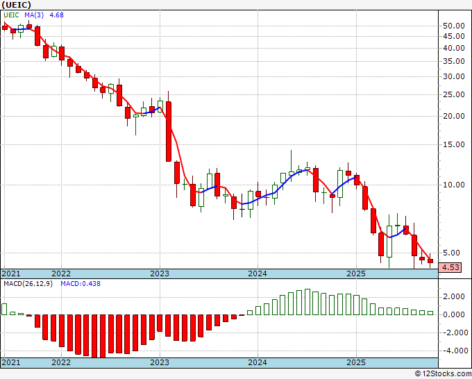
Task: Click 2023 on the price chart timeline
Action: pos(160,273)
